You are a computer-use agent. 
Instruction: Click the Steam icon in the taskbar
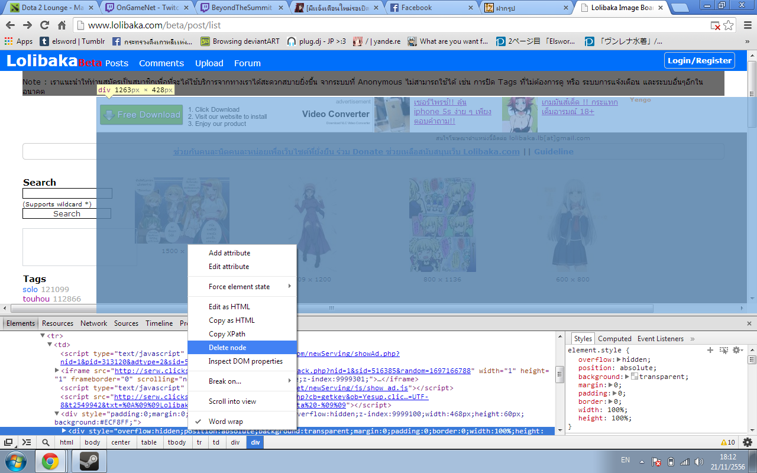89,461
